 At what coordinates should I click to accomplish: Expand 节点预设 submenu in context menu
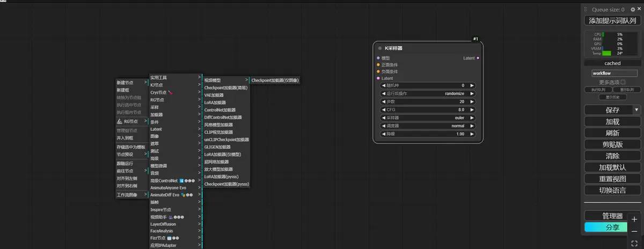(x=132, y=154)
